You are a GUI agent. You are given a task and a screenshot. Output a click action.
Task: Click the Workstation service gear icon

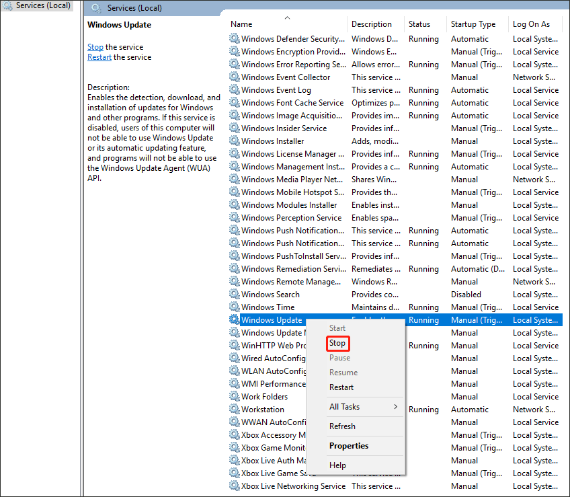235,409
